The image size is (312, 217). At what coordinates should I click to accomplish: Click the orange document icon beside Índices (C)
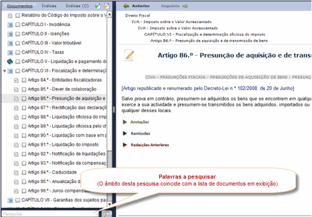click(107, 6)
